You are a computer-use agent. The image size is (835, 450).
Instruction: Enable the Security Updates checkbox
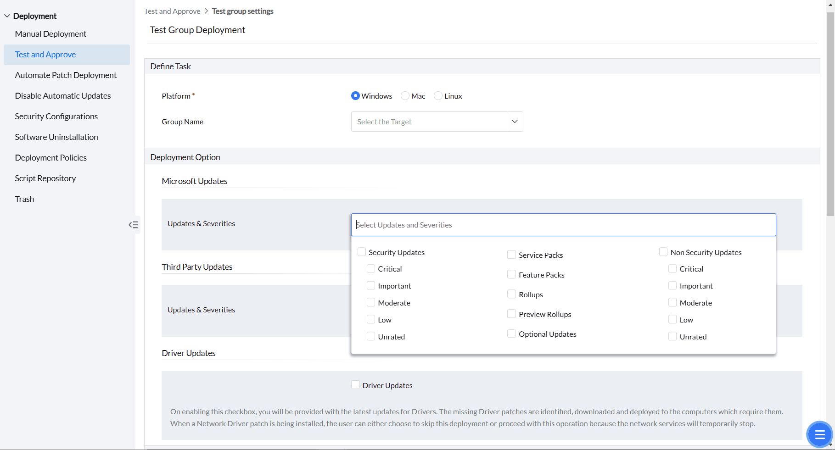coord(362,252)
